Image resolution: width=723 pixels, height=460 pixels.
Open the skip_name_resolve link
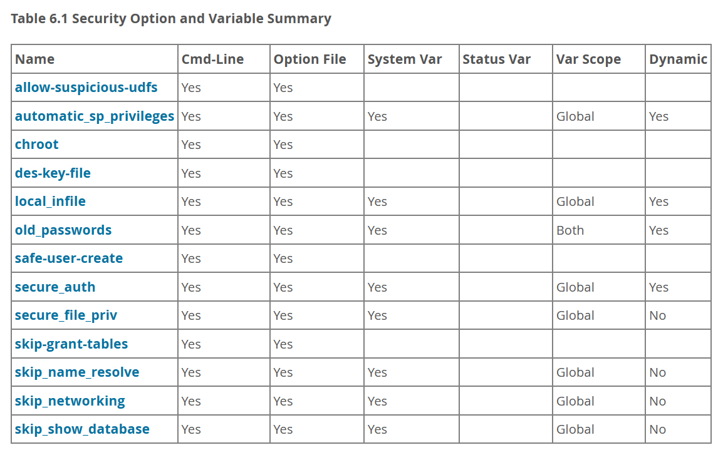[77, 372]
